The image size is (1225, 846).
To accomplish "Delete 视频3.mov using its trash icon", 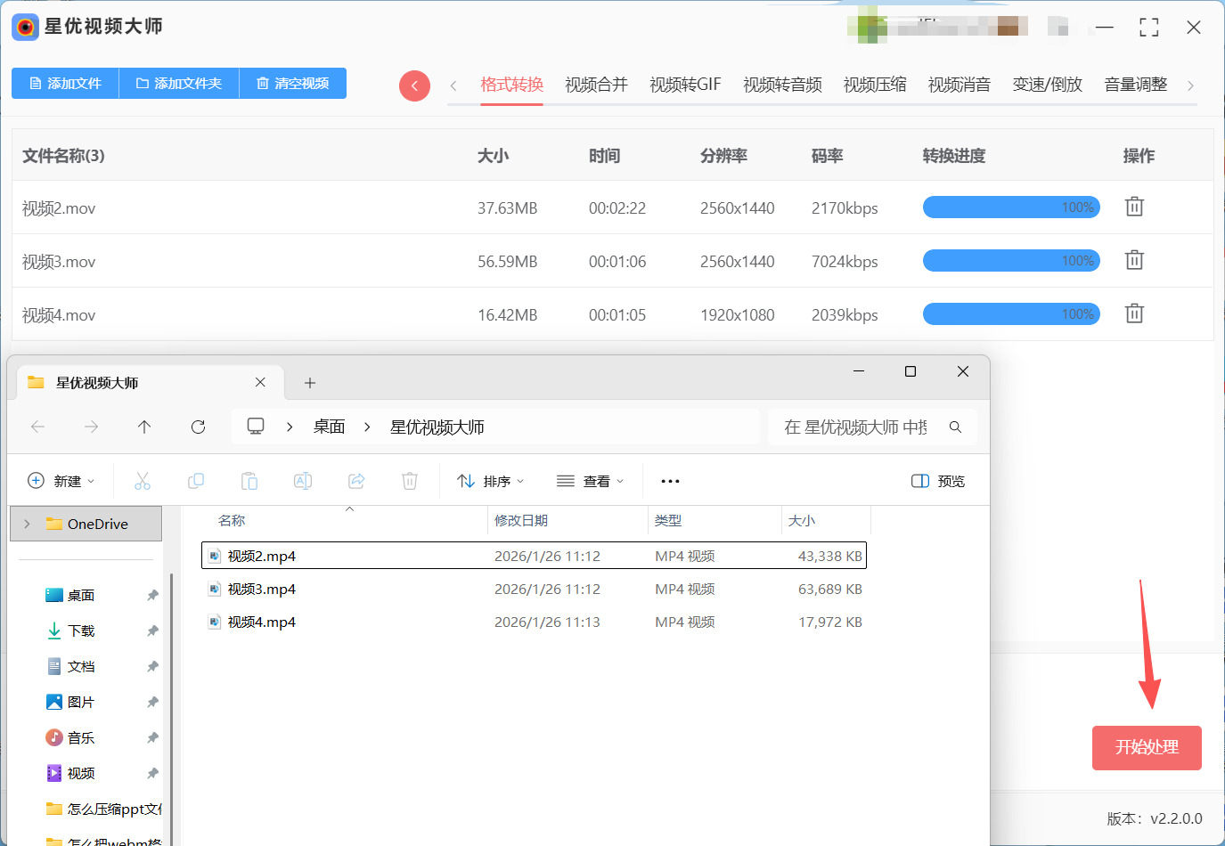I will click(x=1134, y=260).
